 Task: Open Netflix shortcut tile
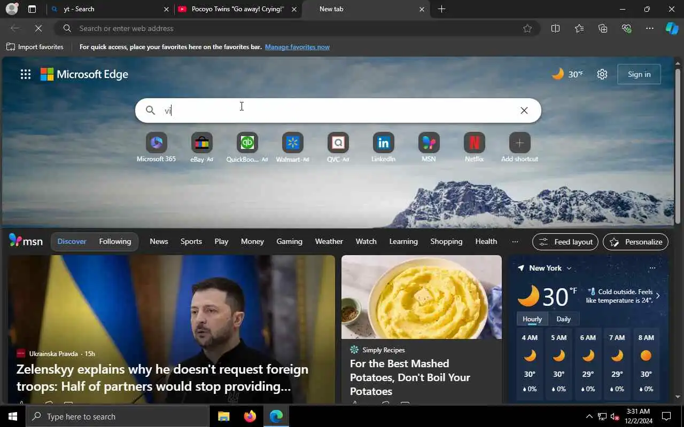[x=474, y=147]
